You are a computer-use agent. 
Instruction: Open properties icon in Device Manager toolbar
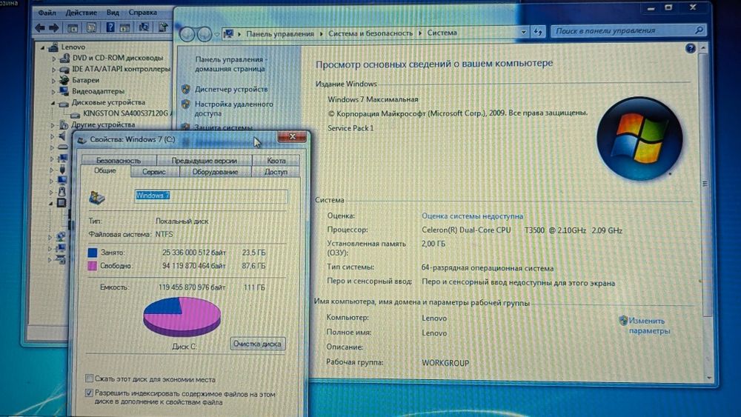coord(91,27)
